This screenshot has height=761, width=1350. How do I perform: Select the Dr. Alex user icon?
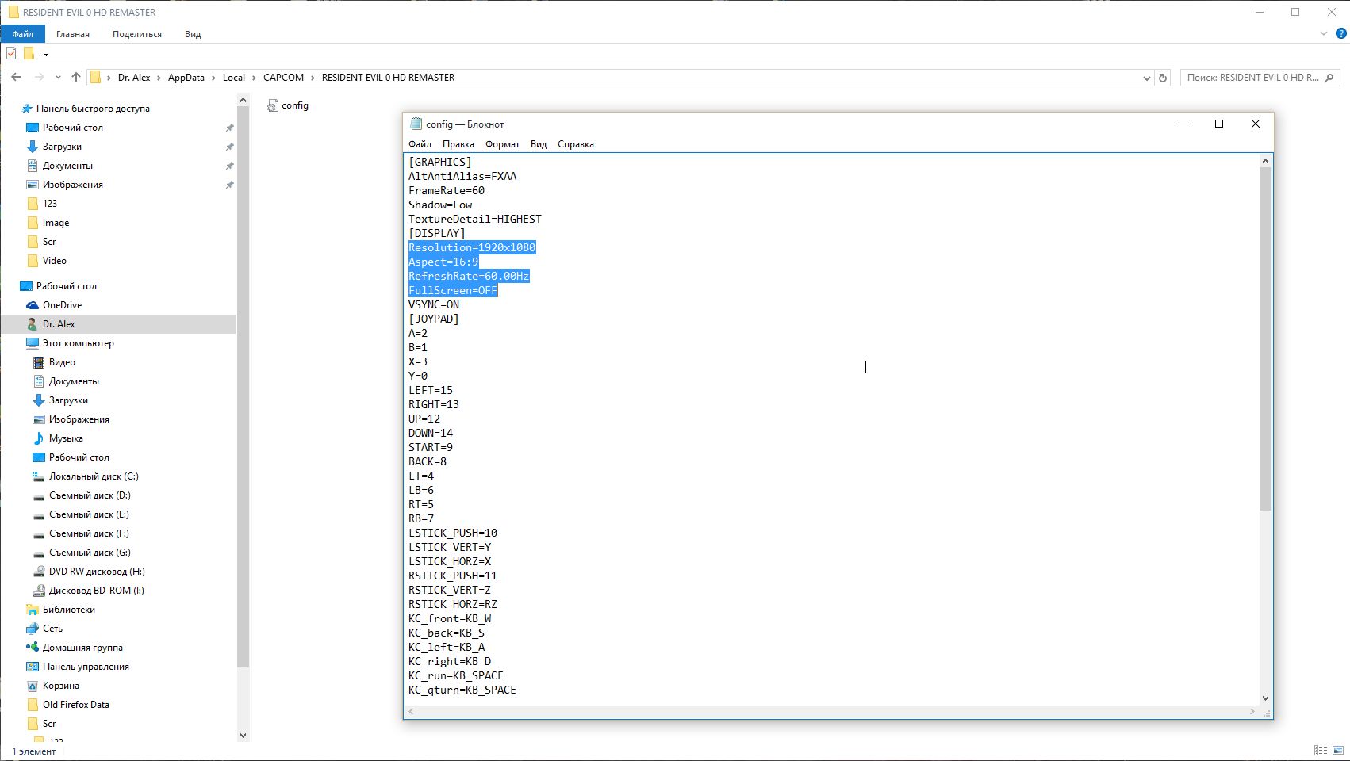[33, 324]
